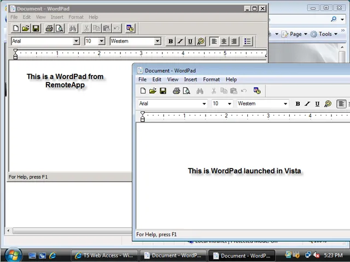Click Find binoculars icon in RemoteApp WordPad
Viewport: 350px width, 262px height.
click(73, 28)
